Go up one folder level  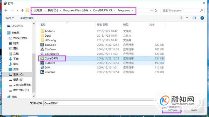coord(22,10)
